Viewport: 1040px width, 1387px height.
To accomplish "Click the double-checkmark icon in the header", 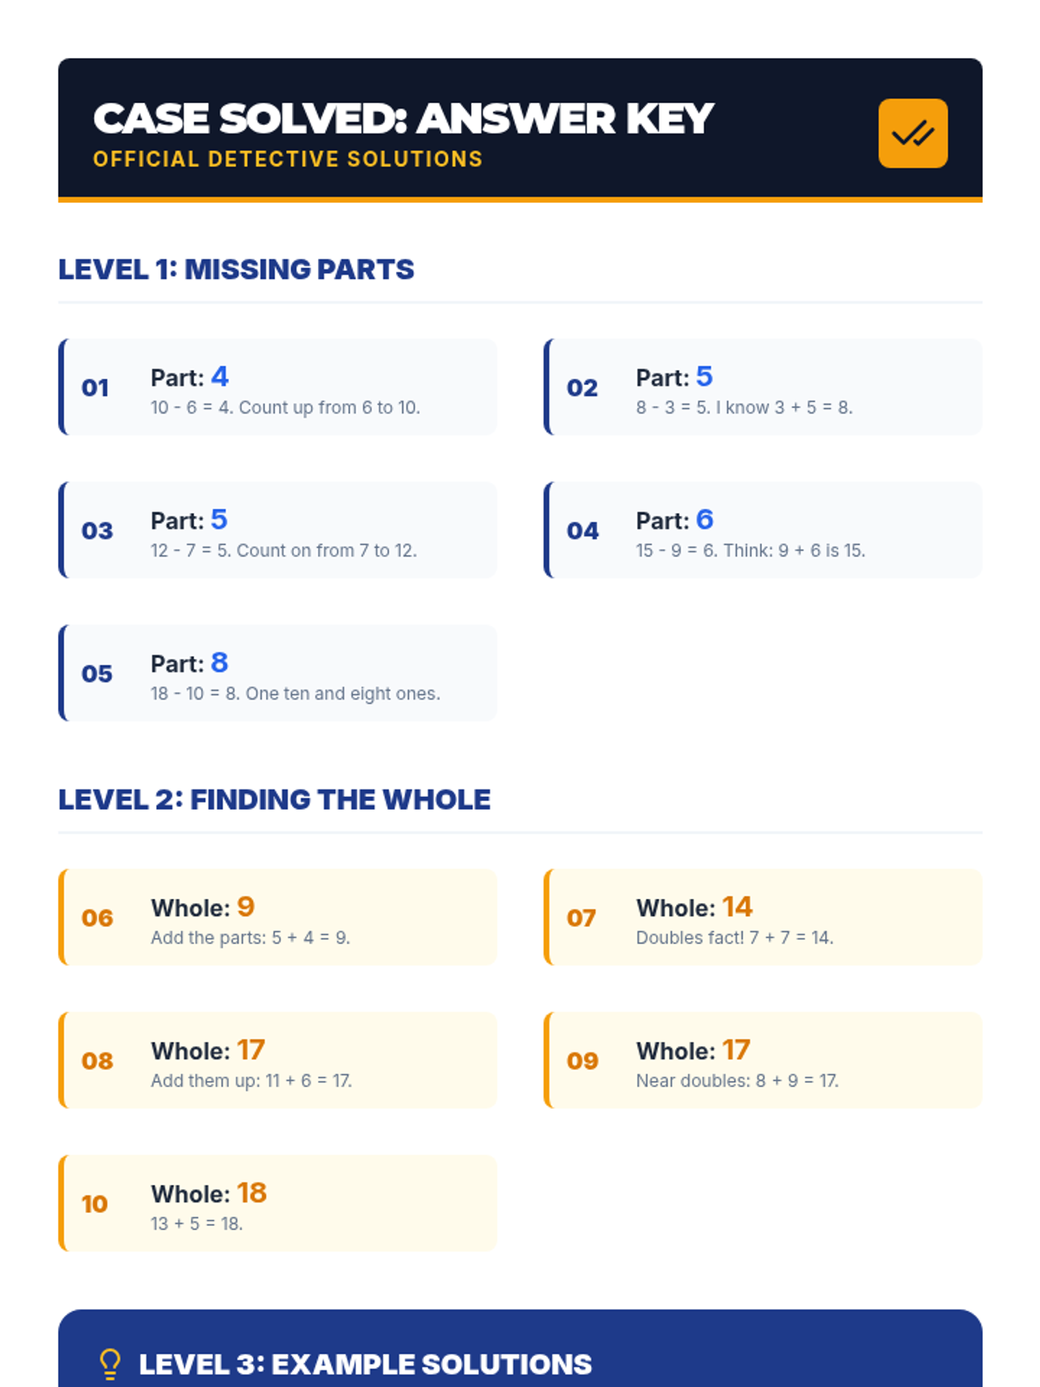I will point(913,133).
